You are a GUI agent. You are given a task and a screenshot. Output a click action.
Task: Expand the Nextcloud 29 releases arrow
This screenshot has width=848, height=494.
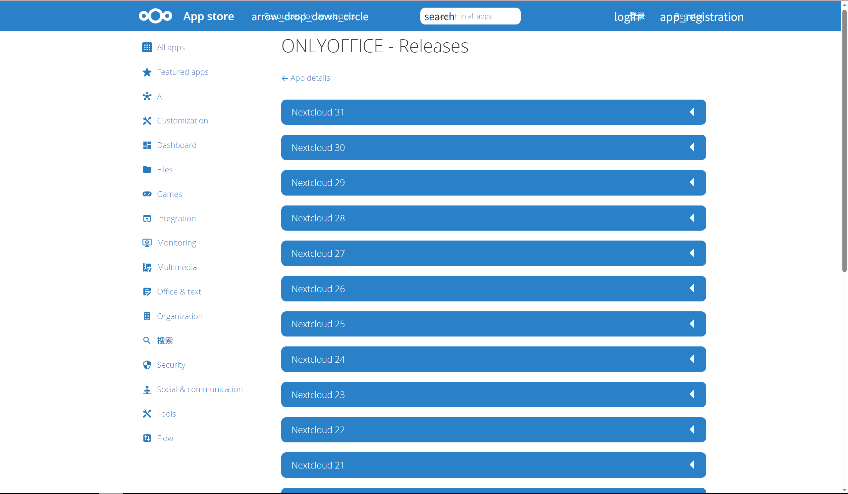click(692, 182)
